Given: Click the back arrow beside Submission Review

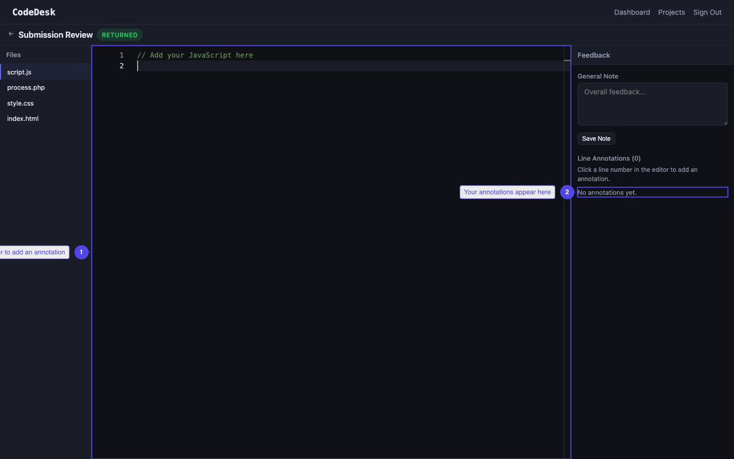Looking at the screenshot, I should point(10,34).
